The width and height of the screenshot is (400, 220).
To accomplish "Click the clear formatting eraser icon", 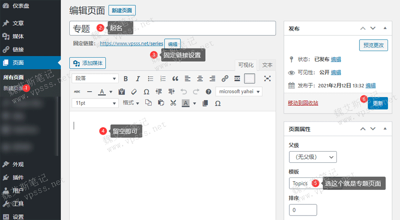I will pos(134,92).
